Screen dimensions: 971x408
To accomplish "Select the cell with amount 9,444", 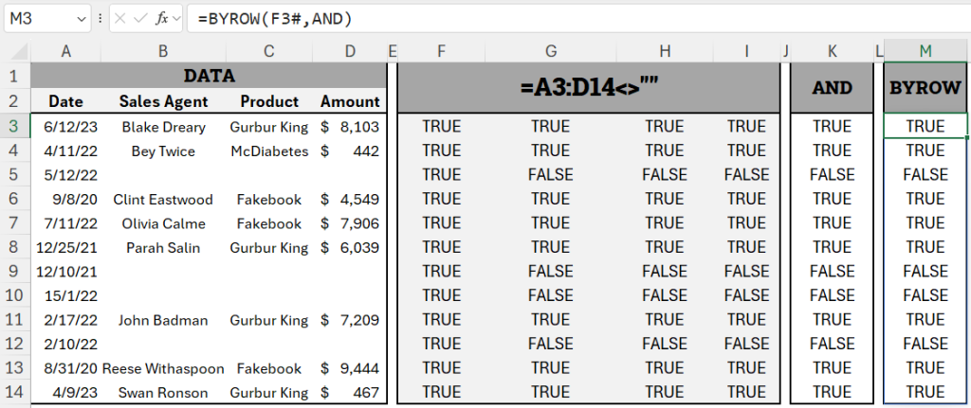I will click(350, 368).
